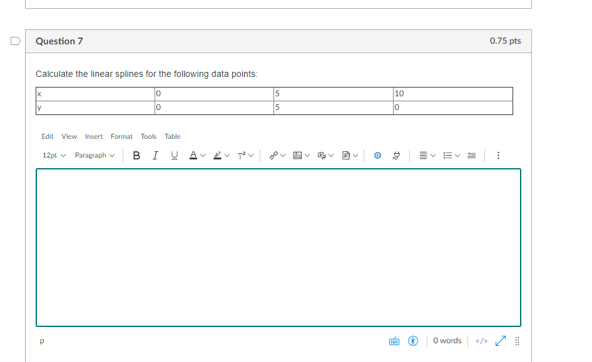Apply italic formatting
The width and height of the screenshot is (592, 362).
[155, 155]
